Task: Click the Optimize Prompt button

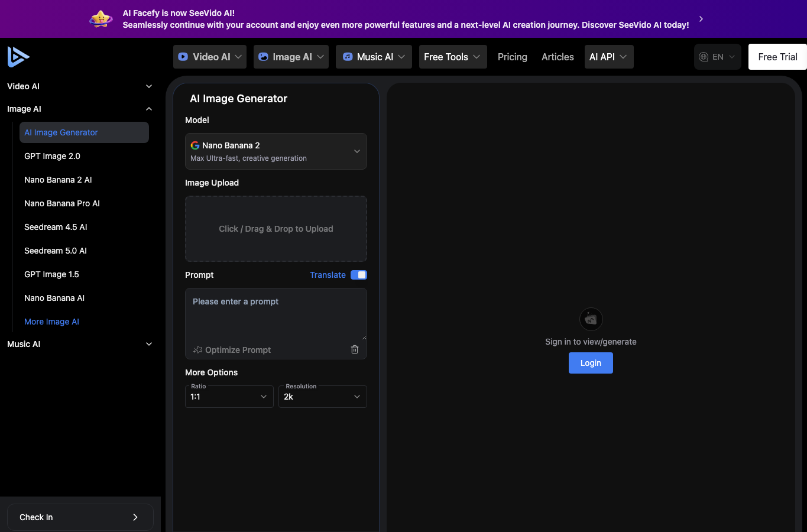Action: coord(232,350)
